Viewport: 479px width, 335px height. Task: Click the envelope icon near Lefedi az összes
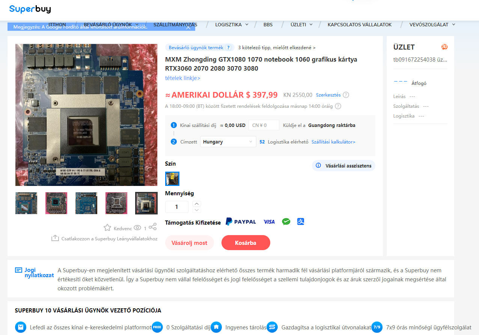click(x=21, y=327)
